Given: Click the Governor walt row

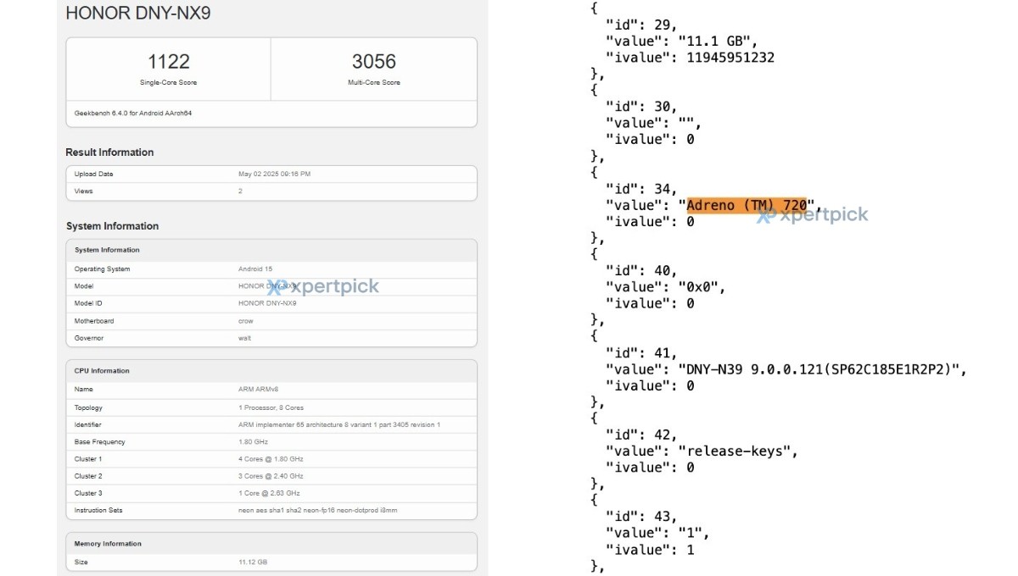Looking at the screenshot, I should pyautogui.click(x=271, y=338).
